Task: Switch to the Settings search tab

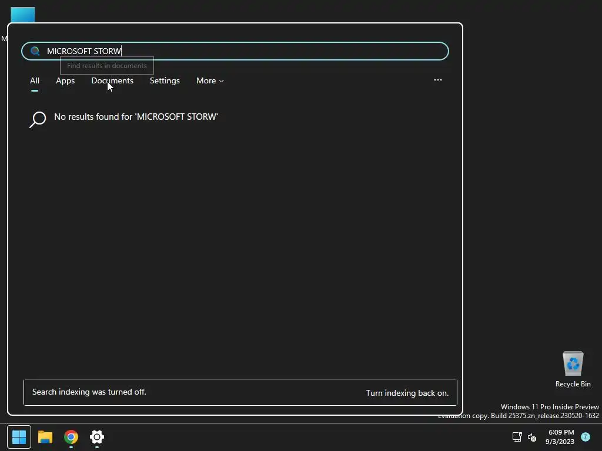Action: 165,80
